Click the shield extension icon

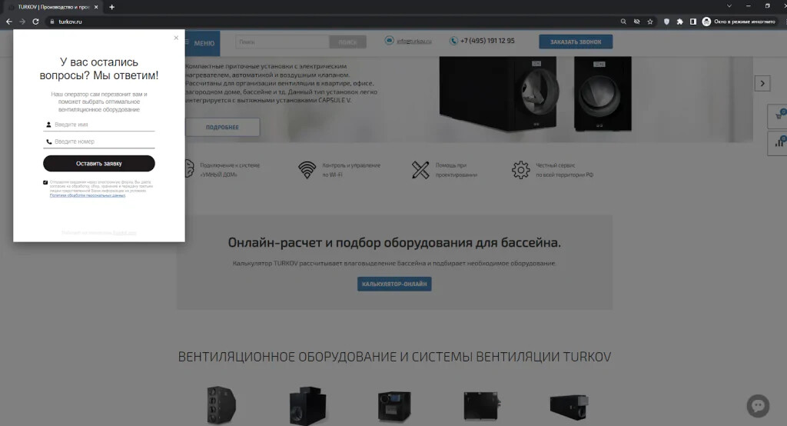pyautogui.click(x=666, y=22)
